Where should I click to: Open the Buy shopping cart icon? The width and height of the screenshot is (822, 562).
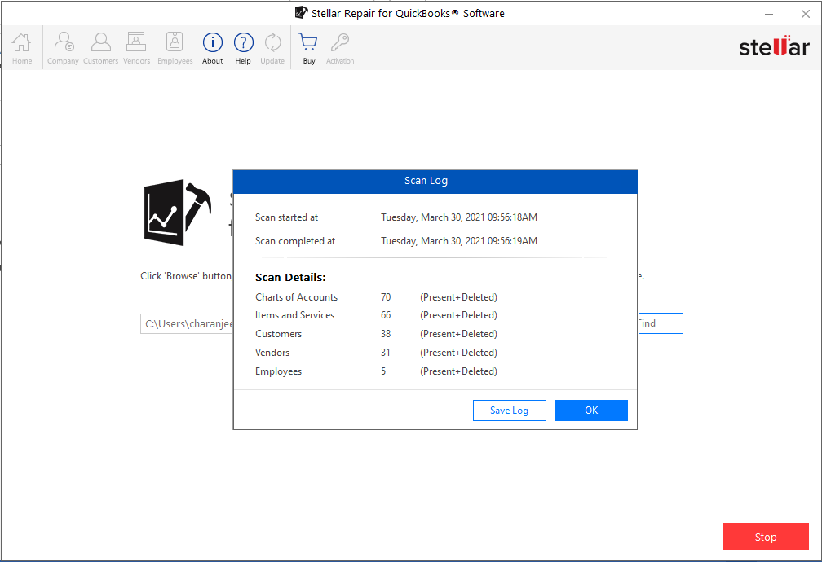pyautogui.click(x=308, y=48)
